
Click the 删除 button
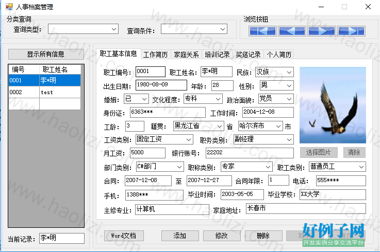point(263,236)
